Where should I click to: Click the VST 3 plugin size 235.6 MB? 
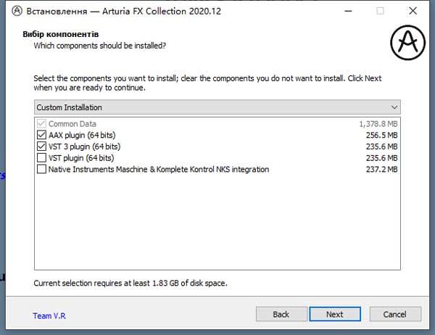382,146
